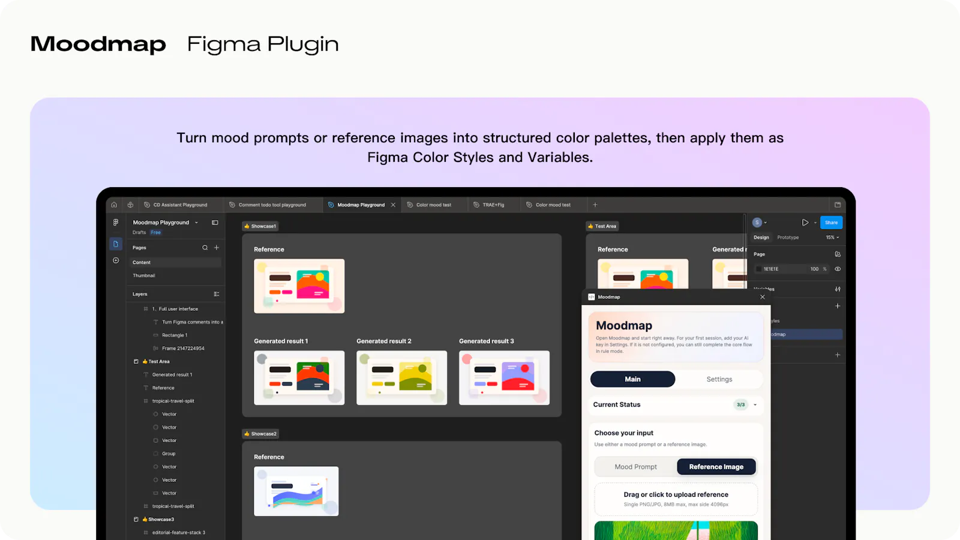The height and width of the screenshot is (540, 960).
Task: Click the text icon of Generated result 1 layer
Action: pyautogui.click(x=146, y=375)
